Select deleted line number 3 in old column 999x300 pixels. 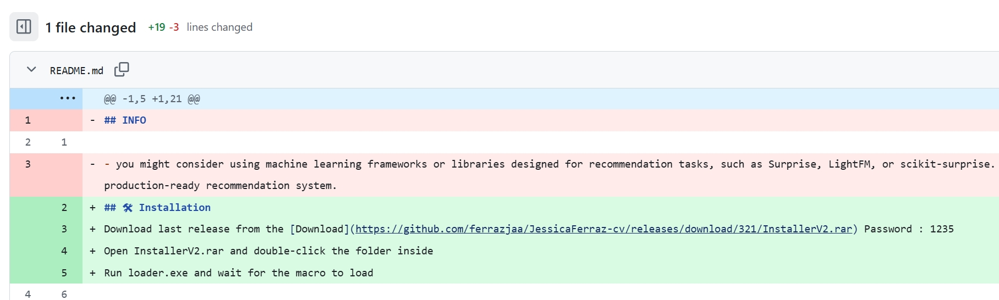(28, 164)
